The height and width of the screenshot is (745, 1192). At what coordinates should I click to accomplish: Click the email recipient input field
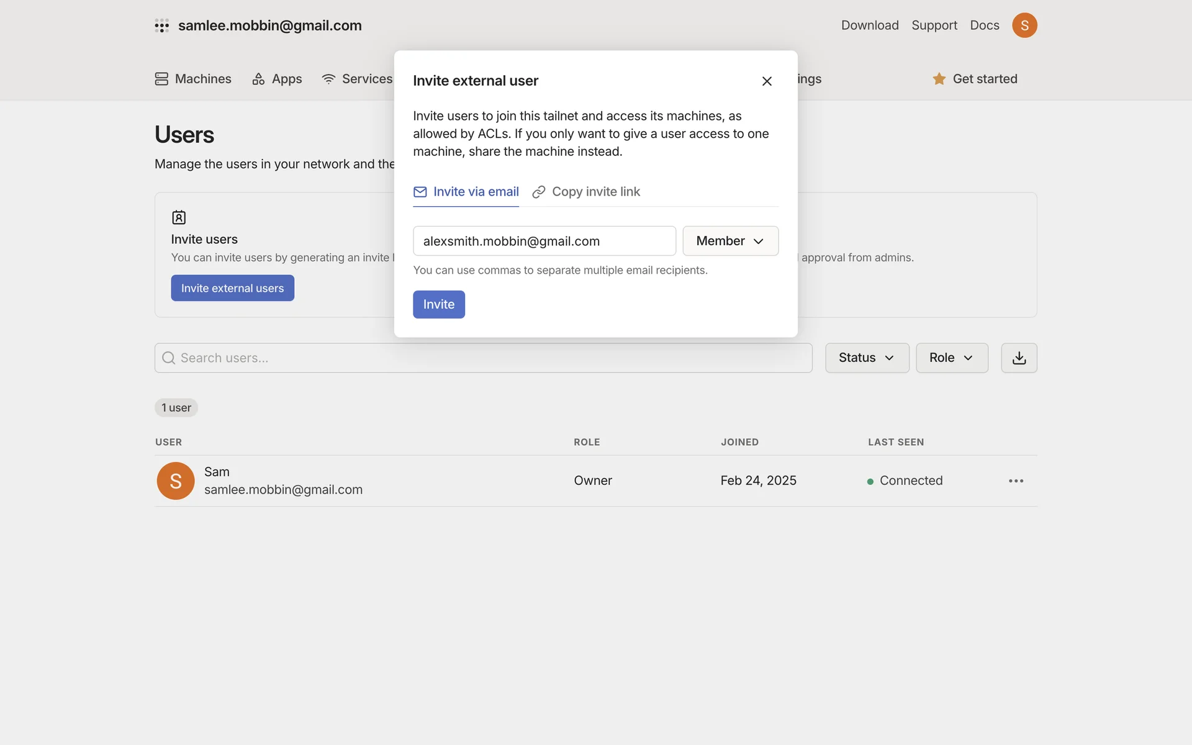[544, 241]
